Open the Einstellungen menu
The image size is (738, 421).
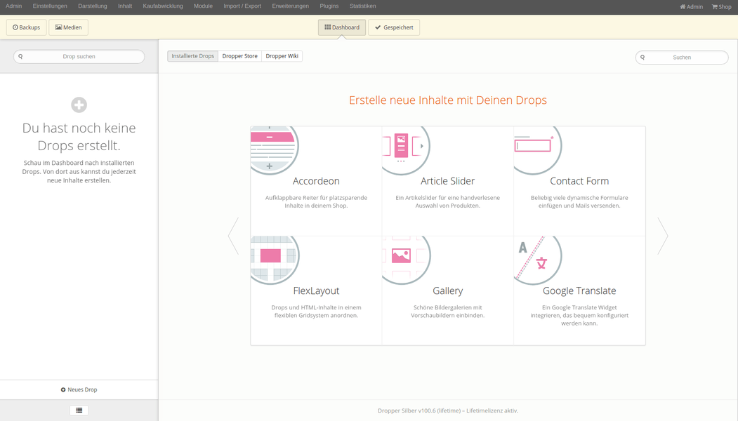pos(50,6)
